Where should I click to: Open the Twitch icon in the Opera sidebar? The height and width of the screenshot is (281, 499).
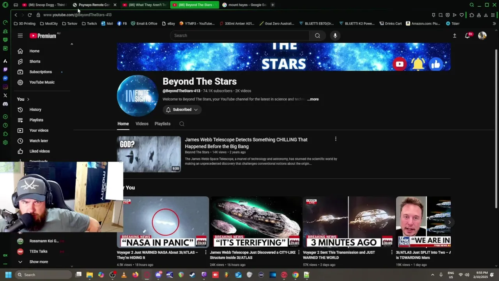tap(5, 69)
